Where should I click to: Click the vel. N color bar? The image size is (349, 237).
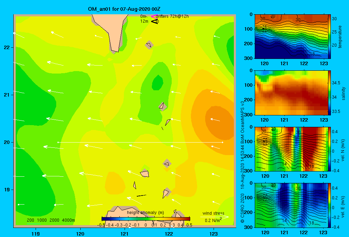click(329, 149)
